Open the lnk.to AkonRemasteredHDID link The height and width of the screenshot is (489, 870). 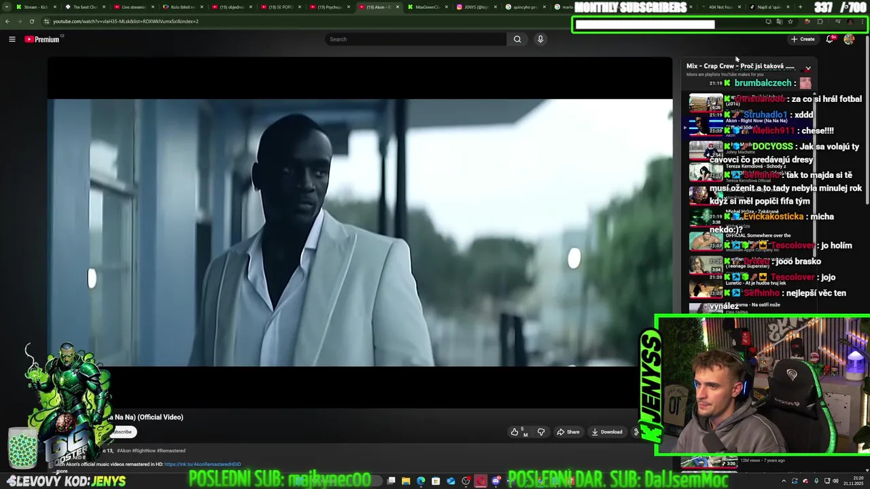click(203, 465)
